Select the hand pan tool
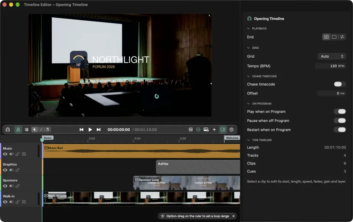 tap(48, 130)
